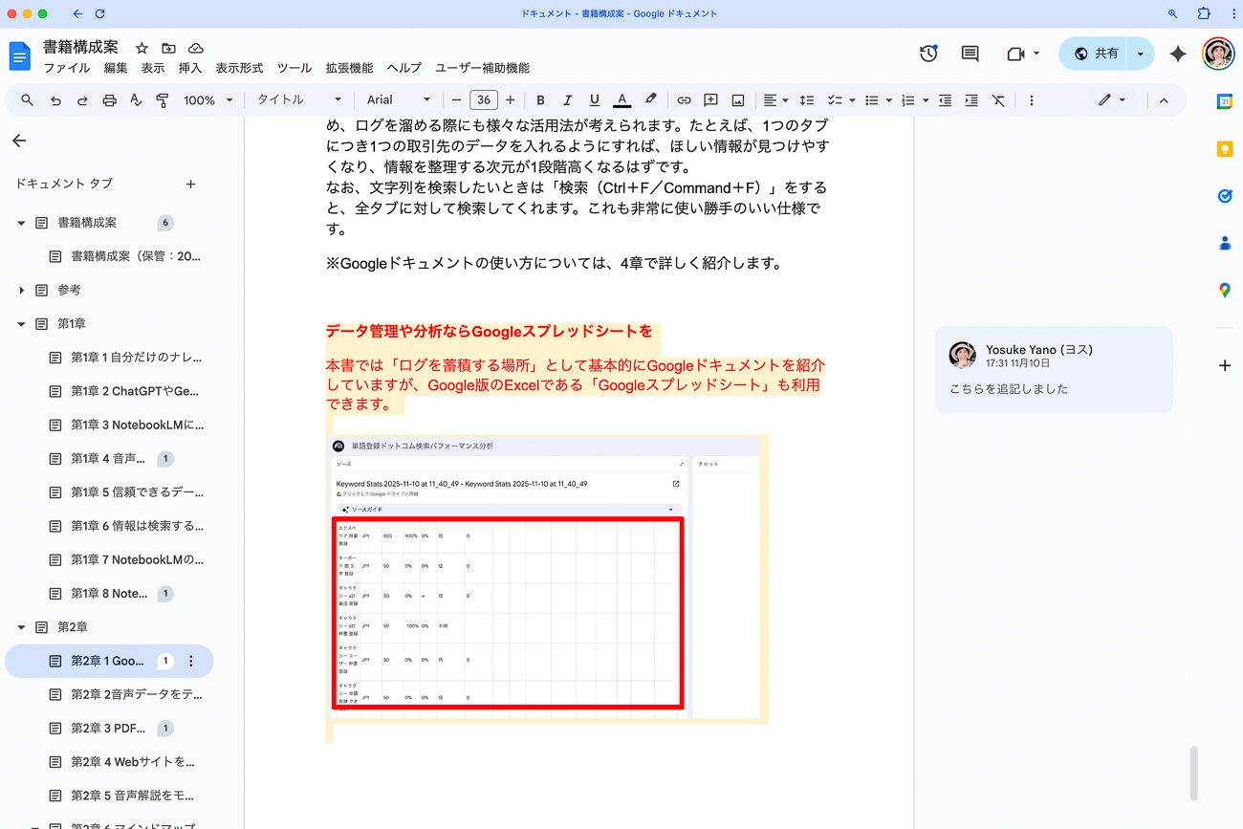
Task: Toggle bold formatting
Action: [540, 100]
